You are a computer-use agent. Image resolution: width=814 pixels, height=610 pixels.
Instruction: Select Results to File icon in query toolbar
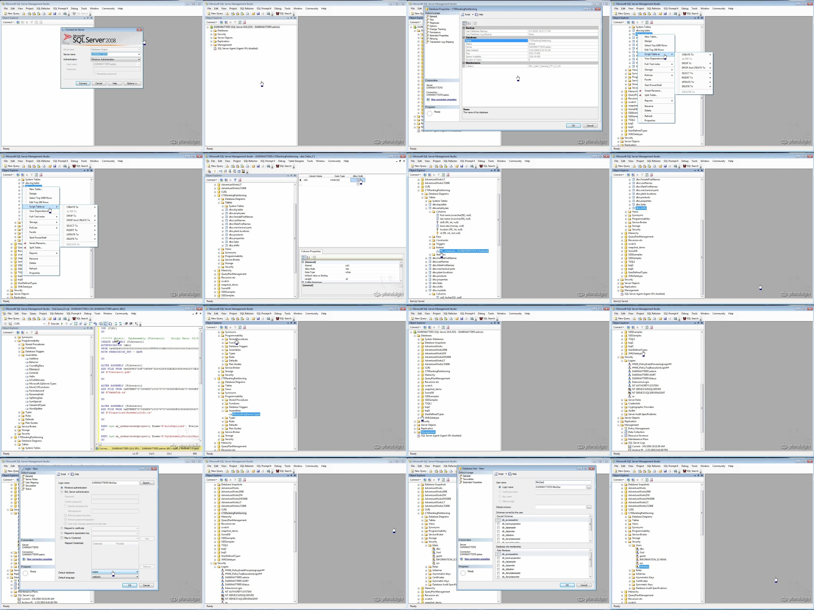tap(110, 324)
